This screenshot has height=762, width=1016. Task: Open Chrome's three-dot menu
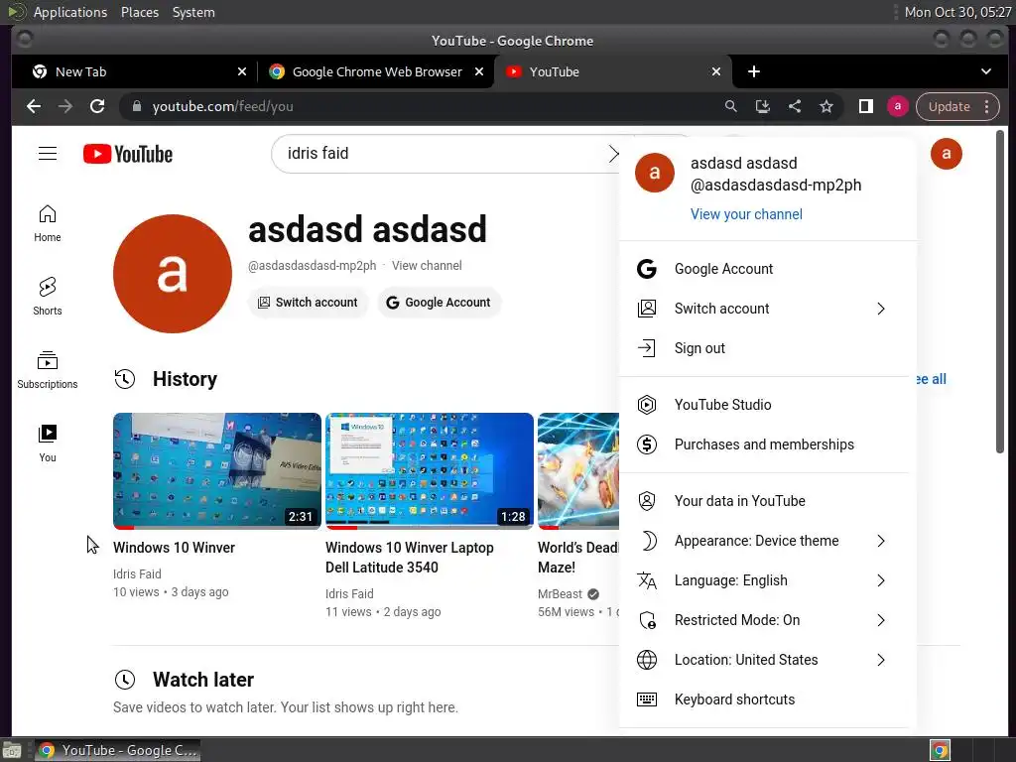tap(987, 106)
